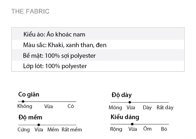Click the Co giãn slider dot
Image resolution: width=196 pixels, height=139 pixels.
tap(23, 101)
